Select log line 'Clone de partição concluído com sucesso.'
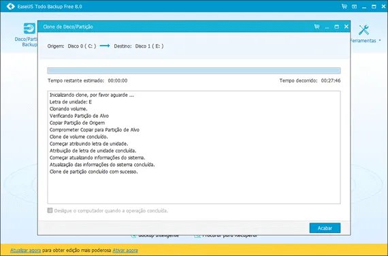This screenshot has height=256, width=388. coord(94,172)
